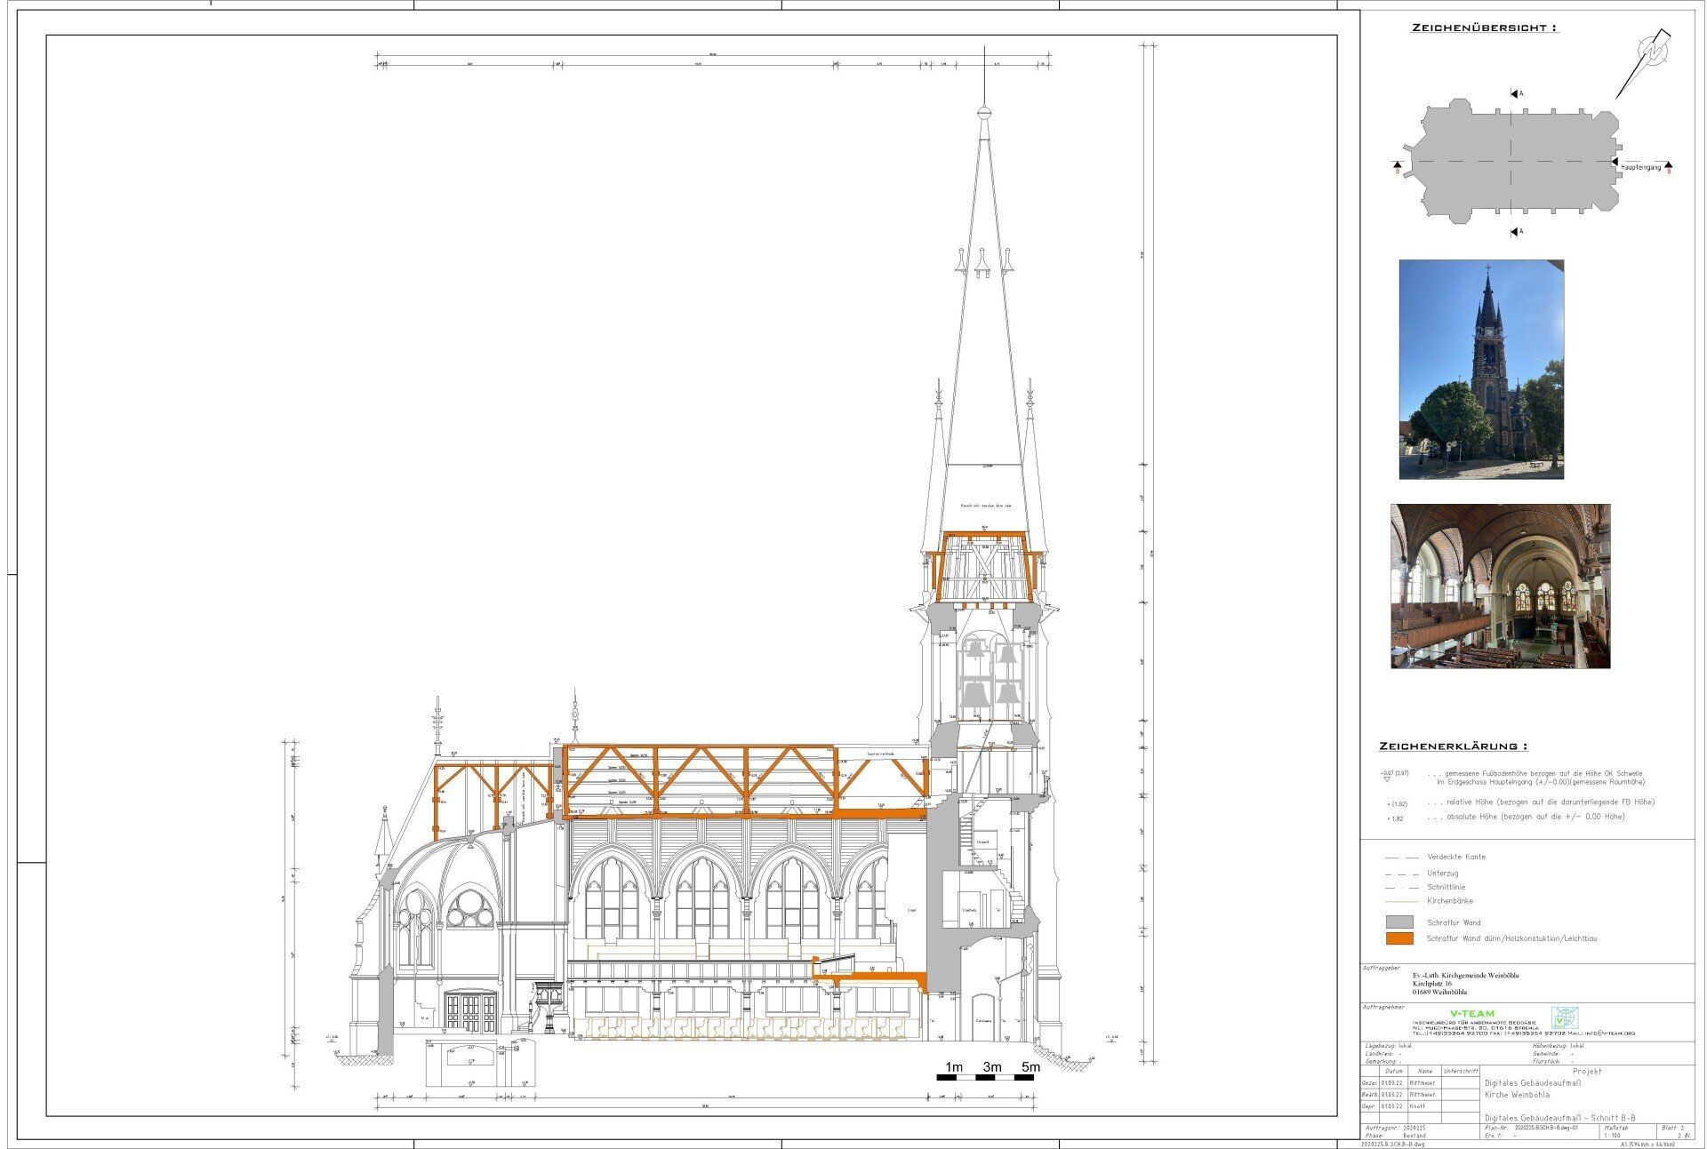Click the Haupteingang label on overview plan
The image size is (1707, 1149).
[1639, 167]
